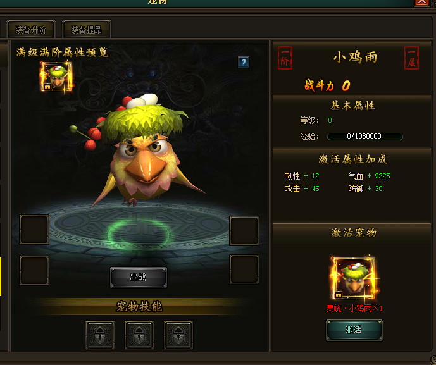Open the third locked pet skill slot
Screen dimensions: 436x365
(x=178, y=335)
